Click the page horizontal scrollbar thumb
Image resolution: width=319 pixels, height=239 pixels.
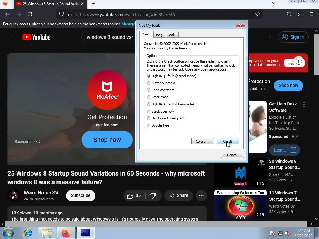pos(156,224)
